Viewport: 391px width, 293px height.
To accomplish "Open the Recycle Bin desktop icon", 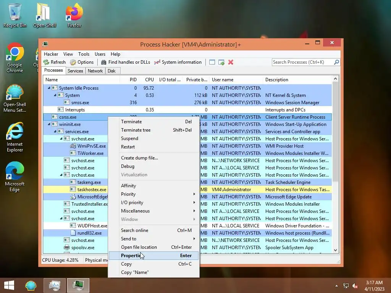I will [15, 15].
